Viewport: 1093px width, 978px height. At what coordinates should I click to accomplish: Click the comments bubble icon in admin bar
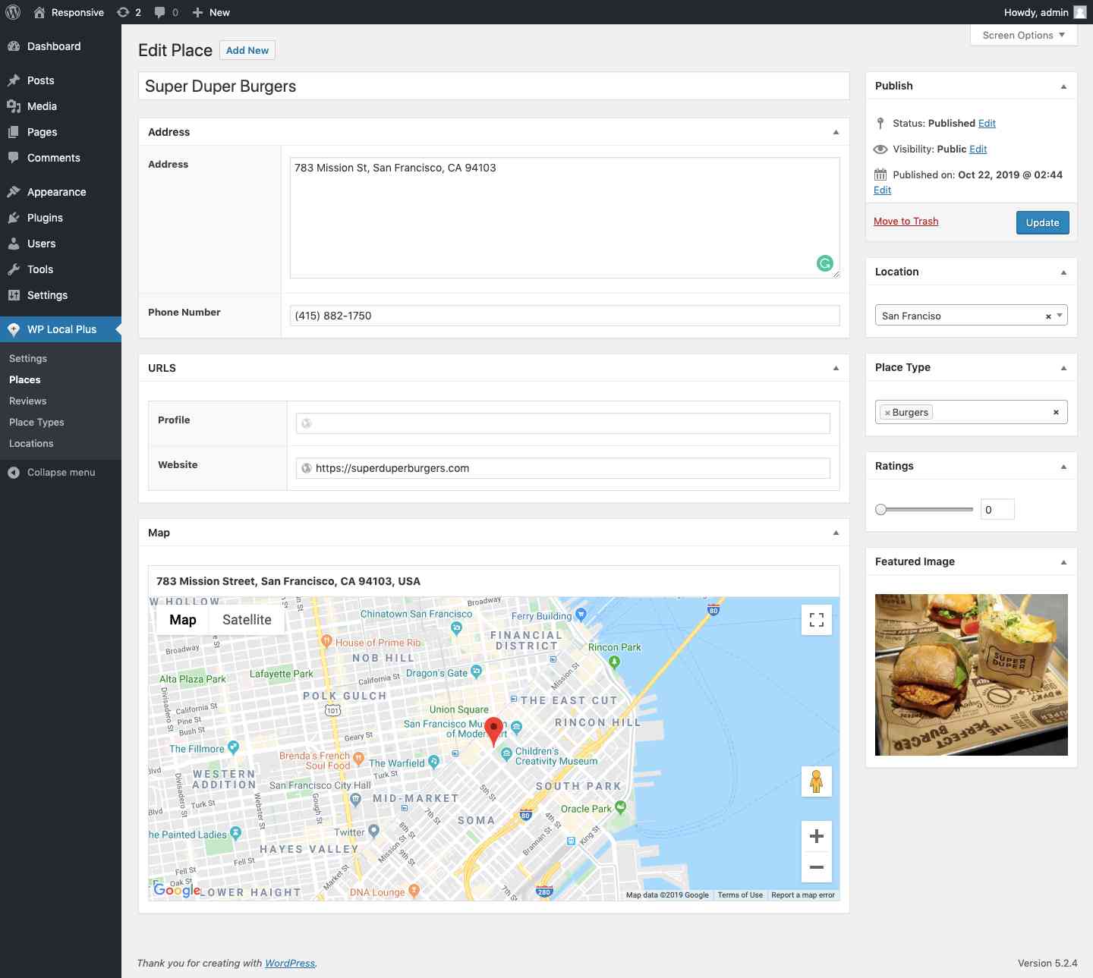pyautogui.click(x=160, y=12)
